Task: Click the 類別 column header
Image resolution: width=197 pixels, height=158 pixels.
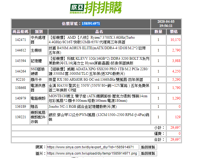Action: click(39, 32)
